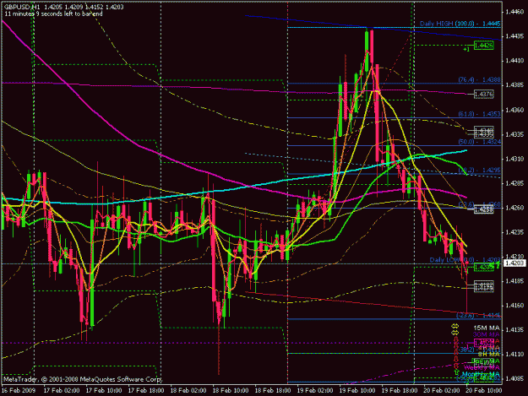
Task: Click the current price marker 1.4203 on axis
Action: 514,263
